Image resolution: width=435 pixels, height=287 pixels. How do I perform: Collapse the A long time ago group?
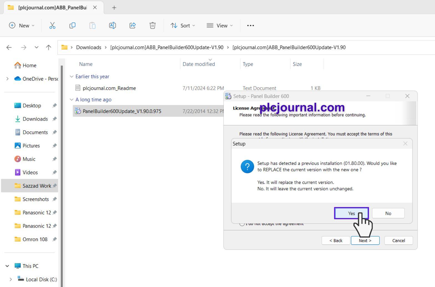click(x=72, y=99)
